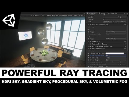This screenshot has height=97, width=129.
Task: Select the albedo eyedropper icon
Action: click(x=125, y=53)
